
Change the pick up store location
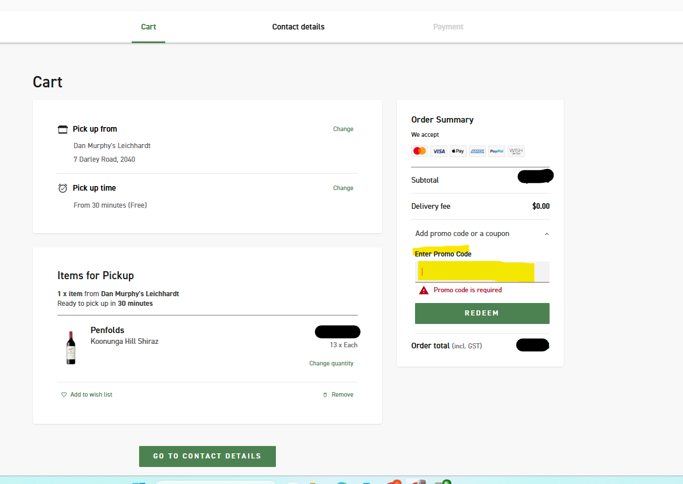tap(343, 129)
